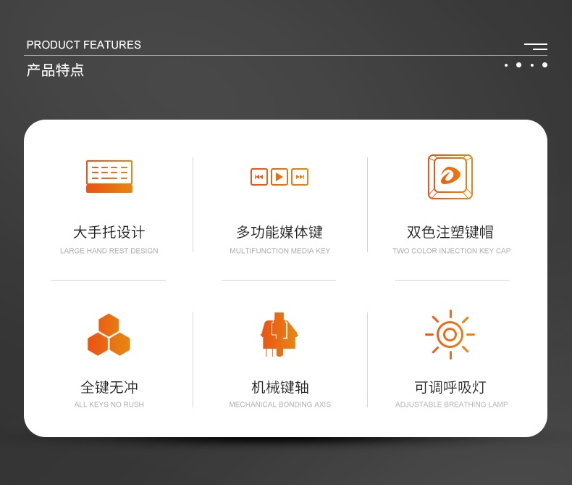Click the large hand rest keyboard icon
This screenshot has height=485, width=572.
[109, 176]
